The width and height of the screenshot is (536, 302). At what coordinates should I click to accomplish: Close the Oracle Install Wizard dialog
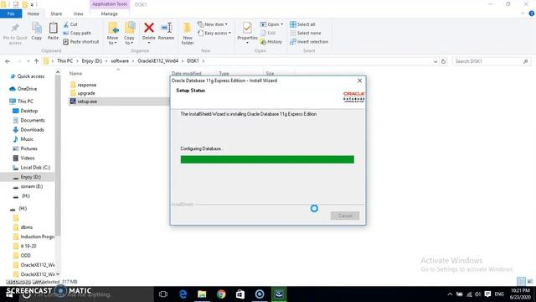click(359, 81)
